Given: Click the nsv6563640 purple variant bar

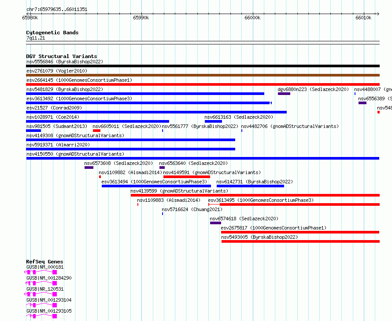Looking at the screenshot, I should pos(162,168).
